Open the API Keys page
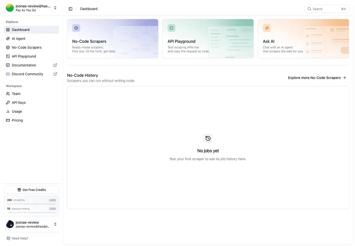This screenshot has height=246, width=355. 31,103
